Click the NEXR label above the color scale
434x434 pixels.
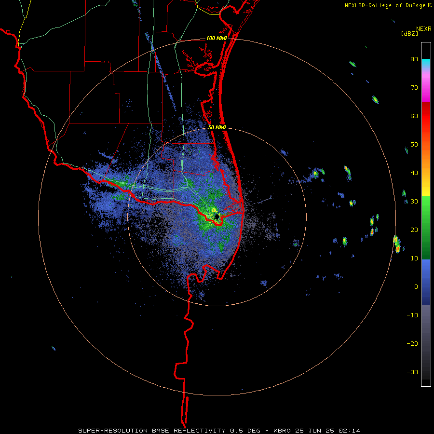click(x=424, y=29)
